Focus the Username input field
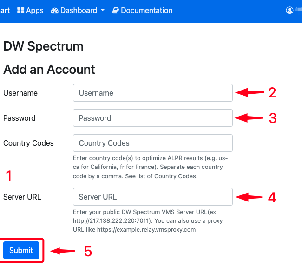Viewport: 302px width, 272px height. click(153, 93)
